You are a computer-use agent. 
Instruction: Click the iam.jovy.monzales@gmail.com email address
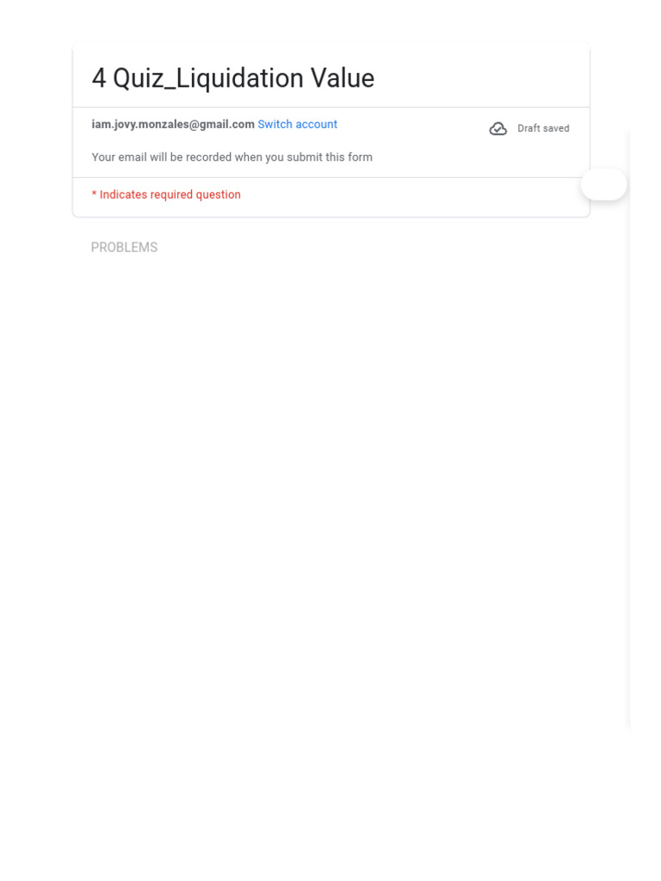point(173,125)
